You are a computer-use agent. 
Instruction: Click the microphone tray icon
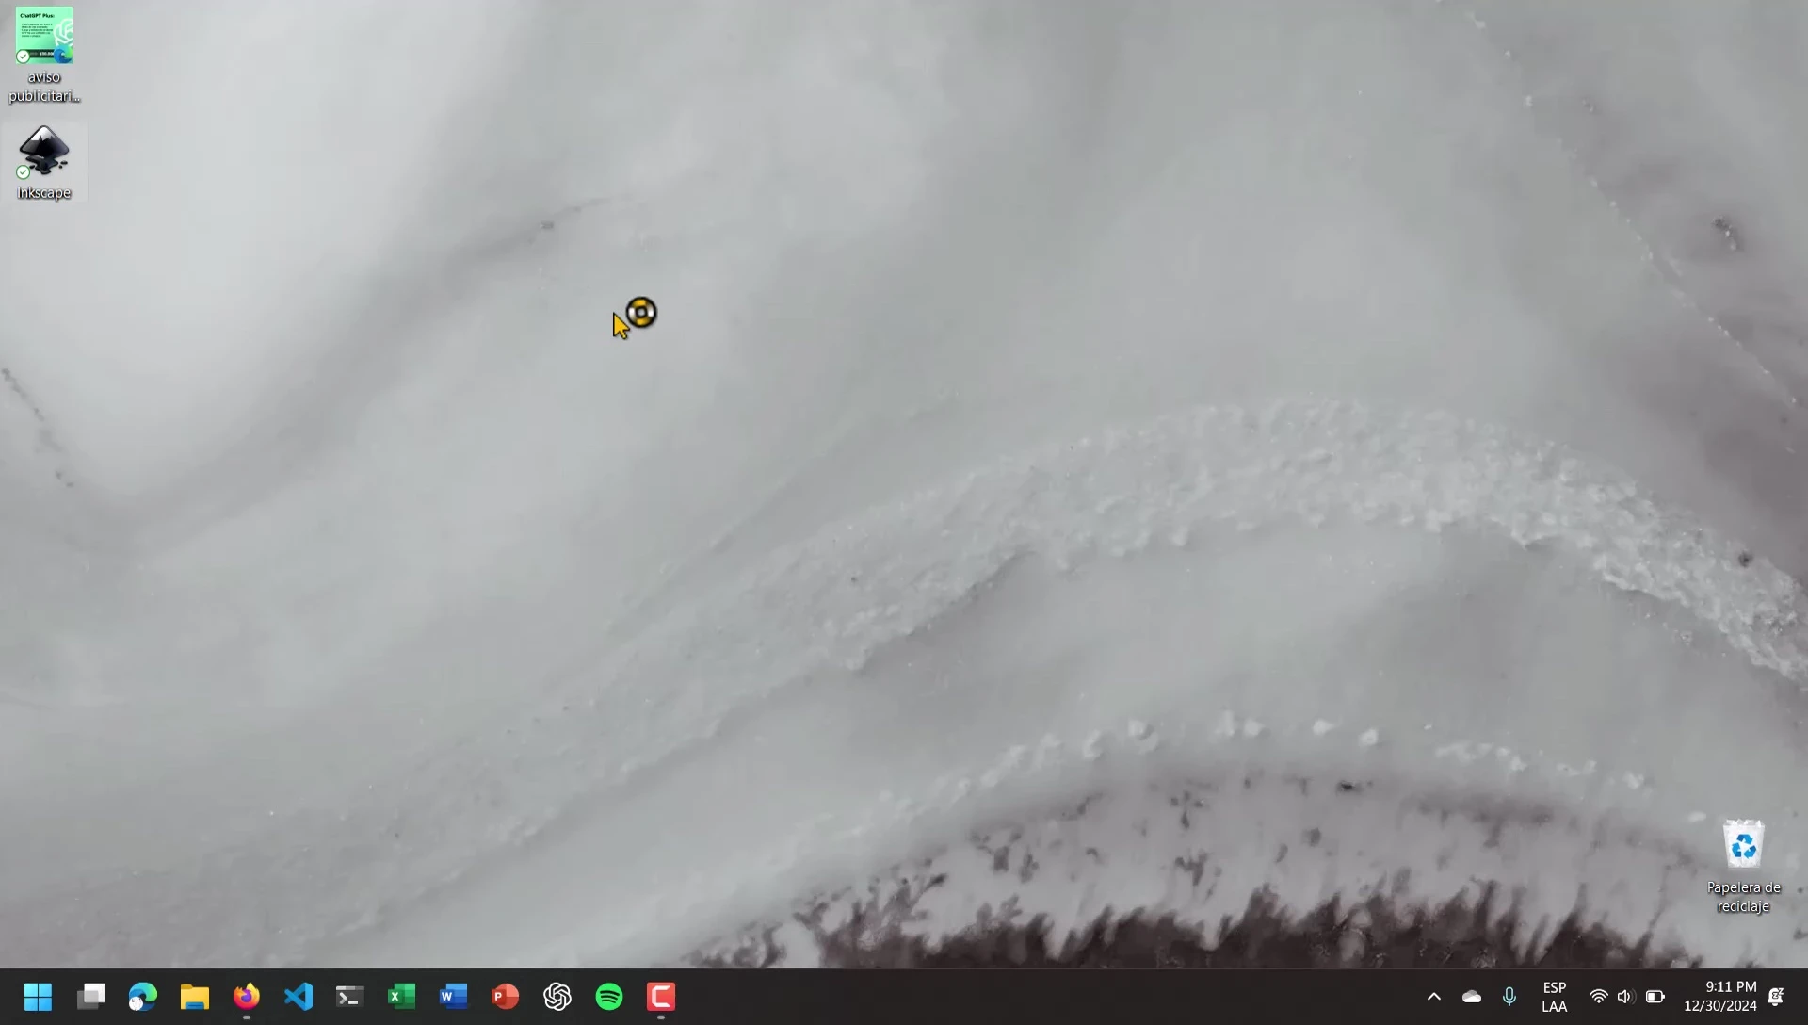point(1509,997)
